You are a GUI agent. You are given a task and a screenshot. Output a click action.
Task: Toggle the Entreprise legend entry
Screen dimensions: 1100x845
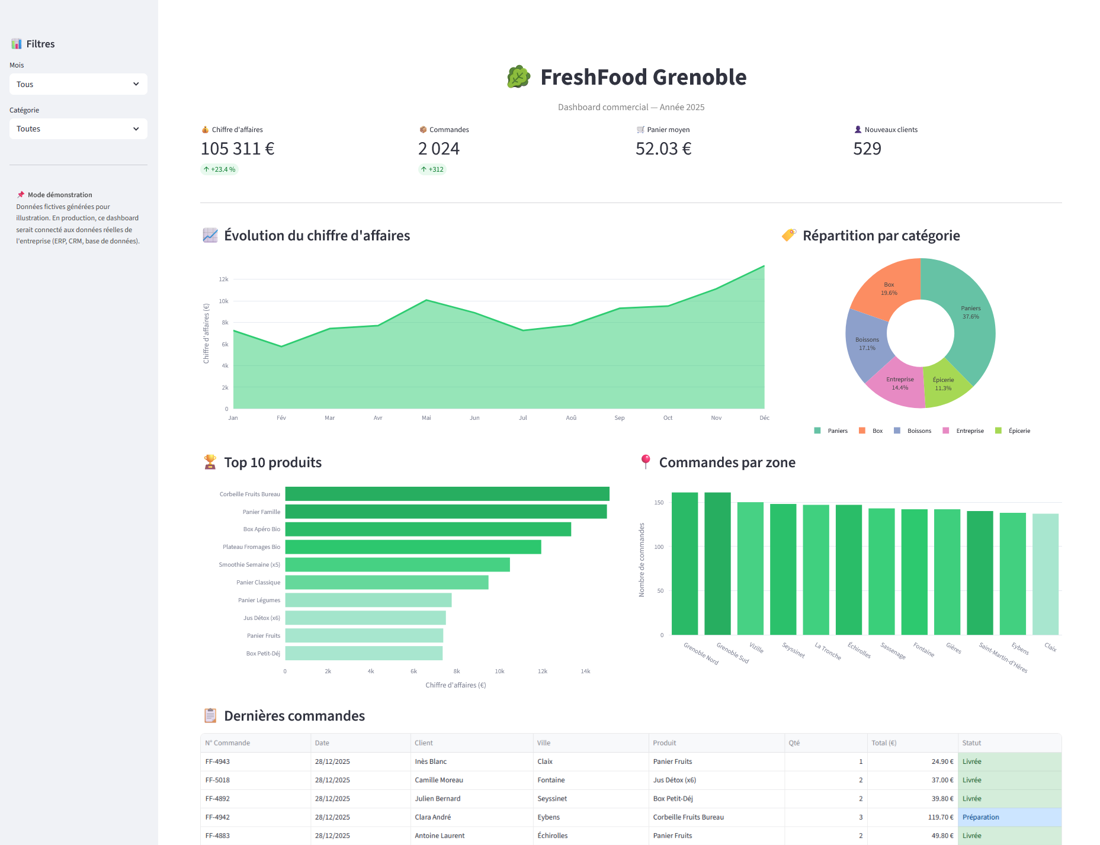pos(966,430)
